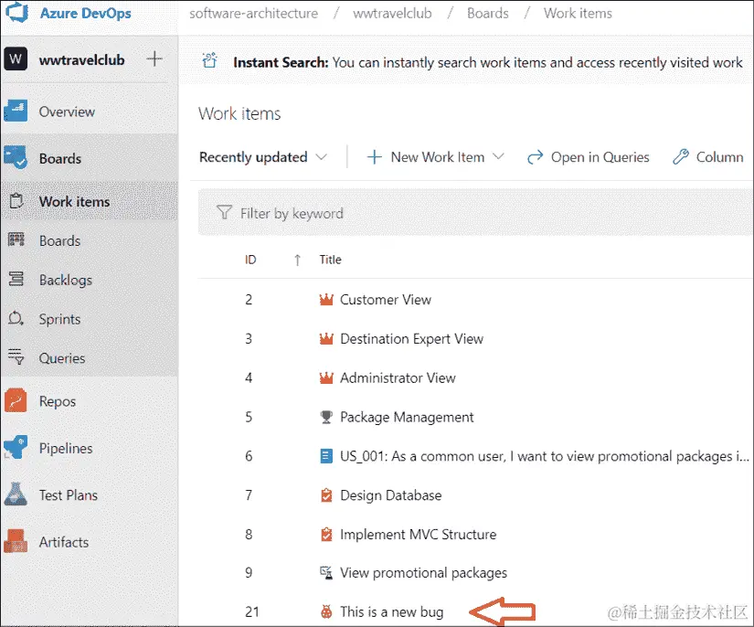Open the US_001 user story title
This screenshot has height=627, width=754.
pyautogui.click(x=545, y=456)
